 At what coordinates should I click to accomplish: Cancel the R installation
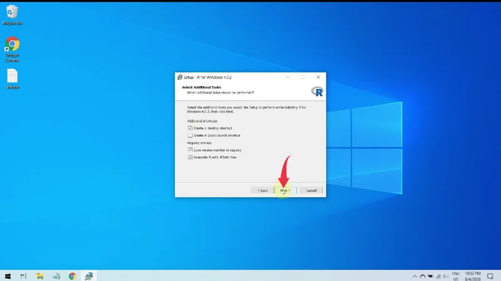(x=311, y=190)
